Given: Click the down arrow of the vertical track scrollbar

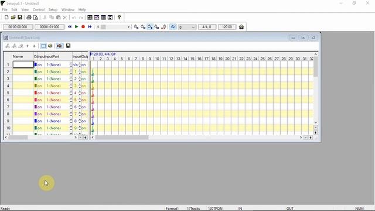Looking at the screenshot, I should tap(315, 122).
